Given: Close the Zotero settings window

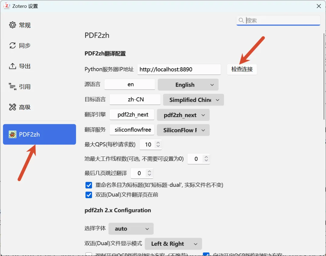Looking at the screenshot, I should pyautogui.click(x=319, y=6).
